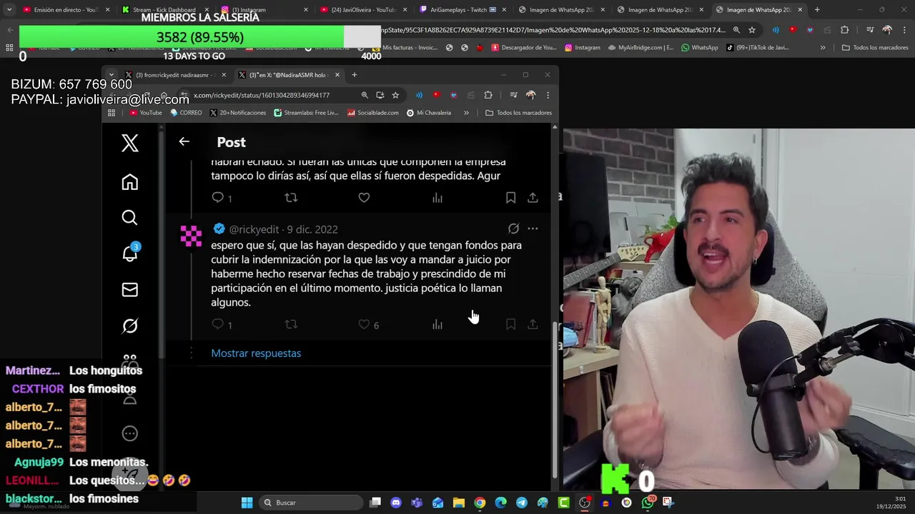Like the upper tweet ending in Agur
Screen dimensions: 915x514
tap(364, 197)
